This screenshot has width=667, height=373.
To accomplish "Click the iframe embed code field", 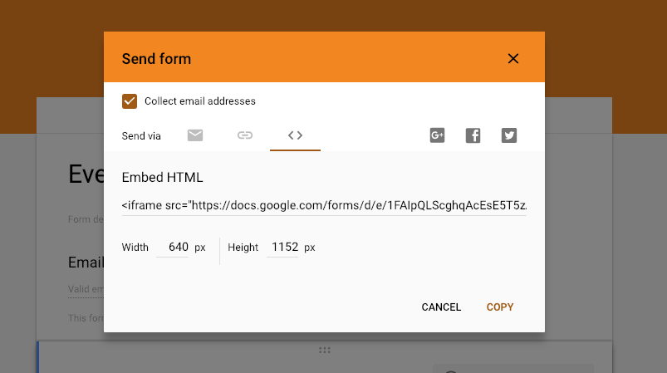I will click(x=324, y=205).
